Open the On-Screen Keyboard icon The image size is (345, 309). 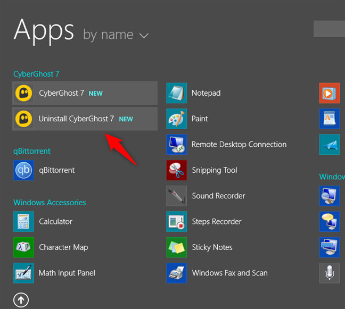coord(330,247)
